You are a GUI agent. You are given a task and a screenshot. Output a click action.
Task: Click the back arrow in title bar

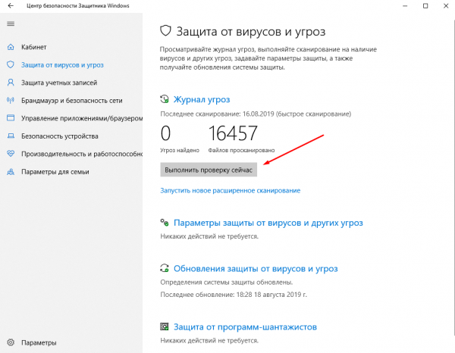(x=11, y=6)
